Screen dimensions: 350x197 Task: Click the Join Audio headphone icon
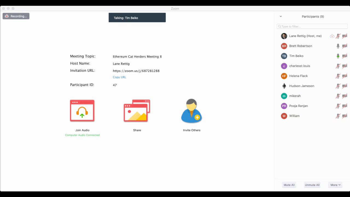(x=82, y=111)
